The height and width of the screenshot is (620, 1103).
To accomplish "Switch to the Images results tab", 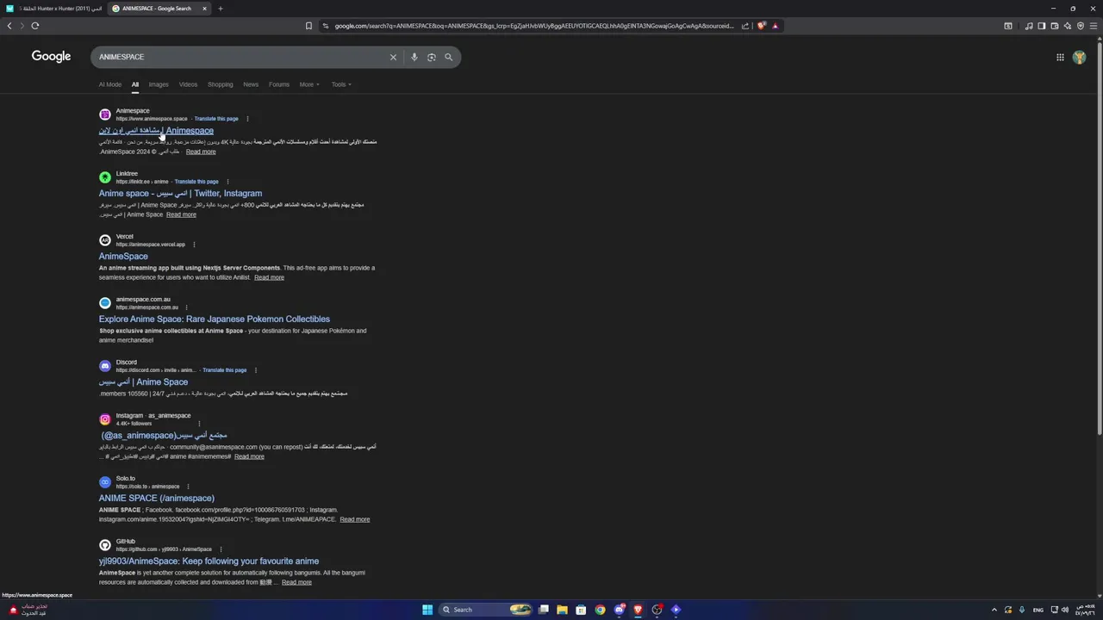I will [x=159, y=84].
